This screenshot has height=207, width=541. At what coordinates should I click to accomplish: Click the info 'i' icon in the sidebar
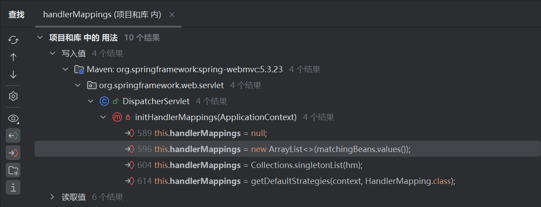[13, 187]
